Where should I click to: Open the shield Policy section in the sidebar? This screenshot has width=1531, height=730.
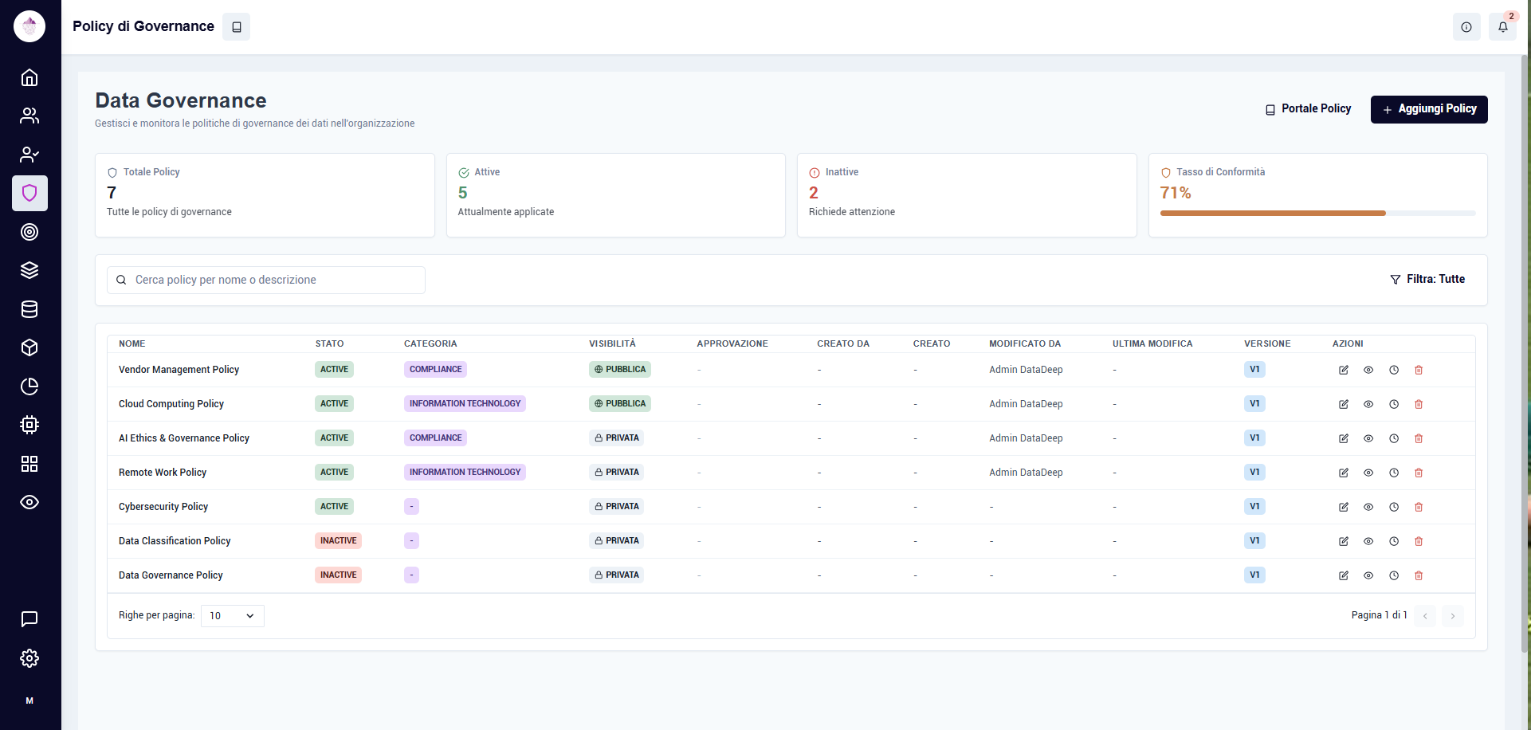29,193
